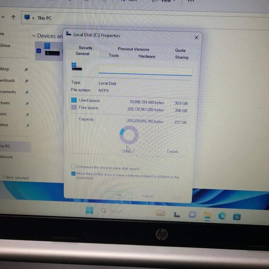Click the drive name input field
This screenshot has height=269, width=269.
[145, 71]
